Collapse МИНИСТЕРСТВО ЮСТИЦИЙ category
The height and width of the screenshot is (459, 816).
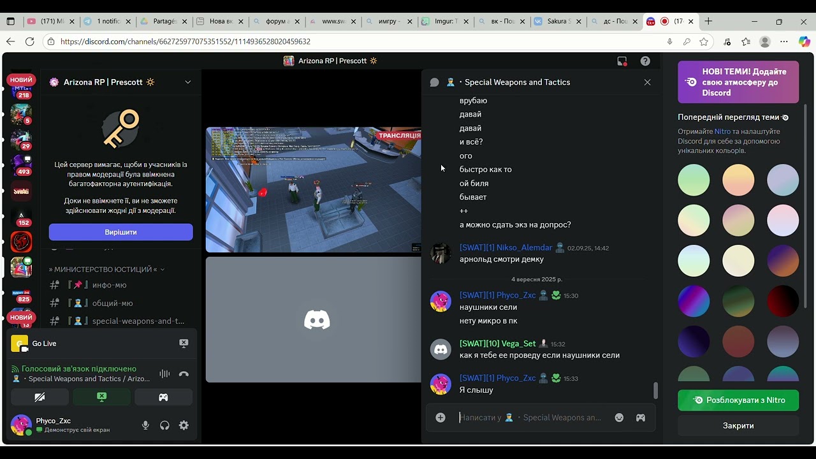pos(106,270)
